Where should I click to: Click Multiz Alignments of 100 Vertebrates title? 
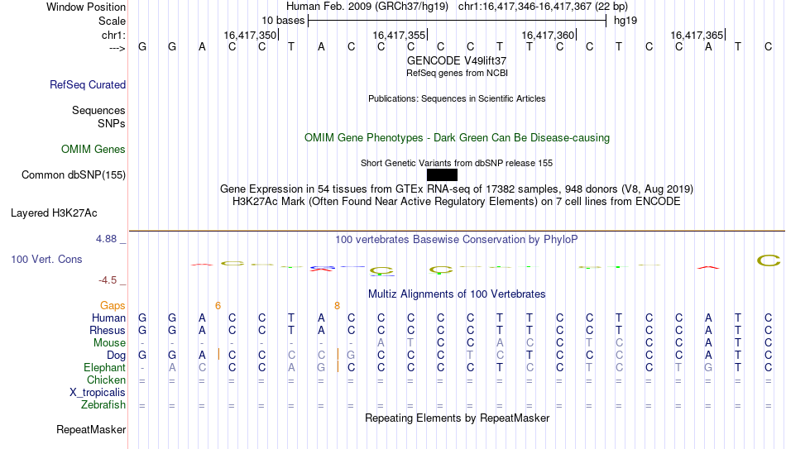[x=457, y=294]
